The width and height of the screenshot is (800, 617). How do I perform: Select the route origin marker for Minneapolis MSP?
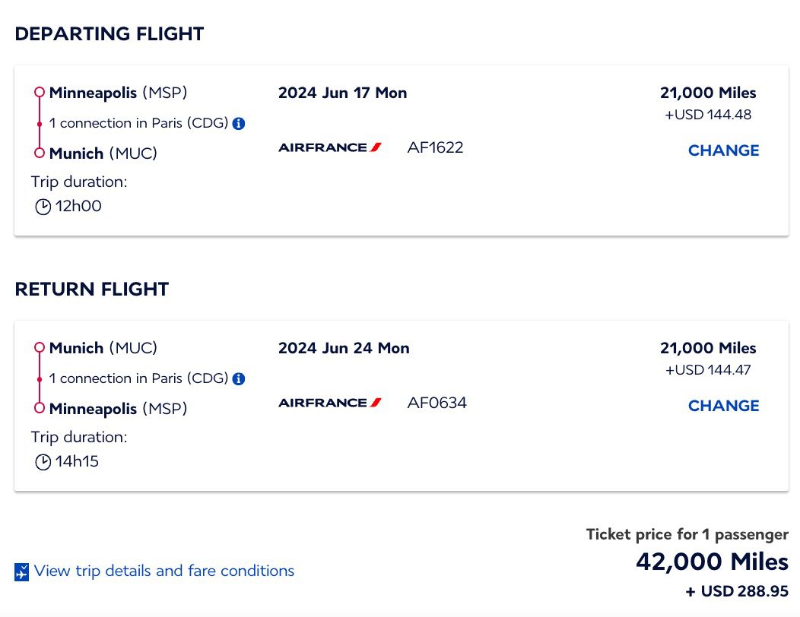tap(38, 92)
